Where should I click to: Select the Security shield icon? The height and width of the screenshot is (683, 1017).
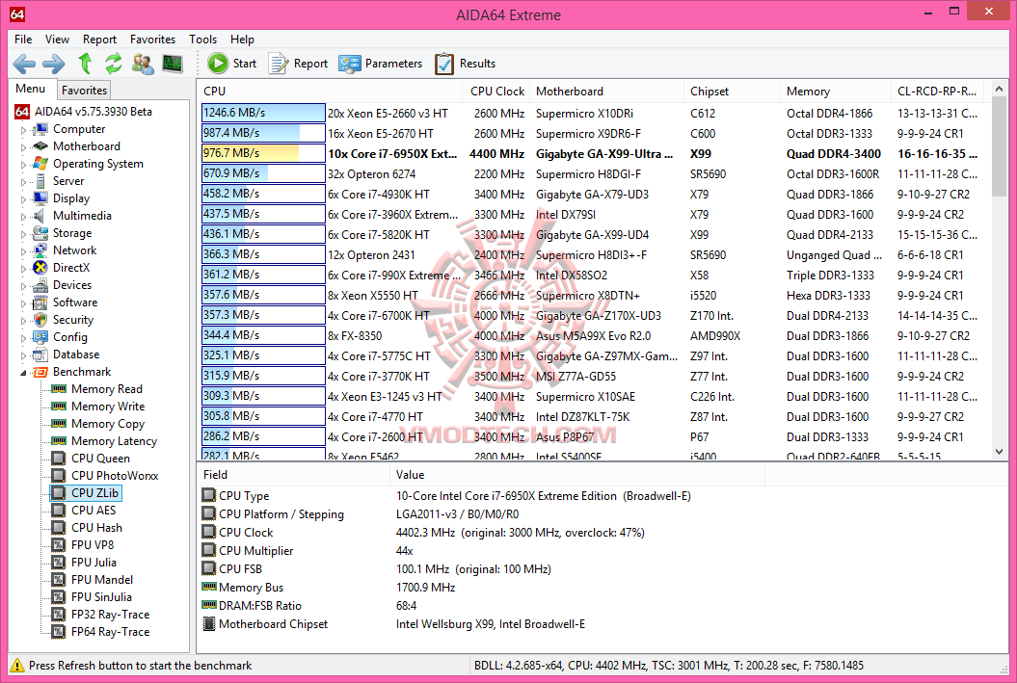pos(40,320)
